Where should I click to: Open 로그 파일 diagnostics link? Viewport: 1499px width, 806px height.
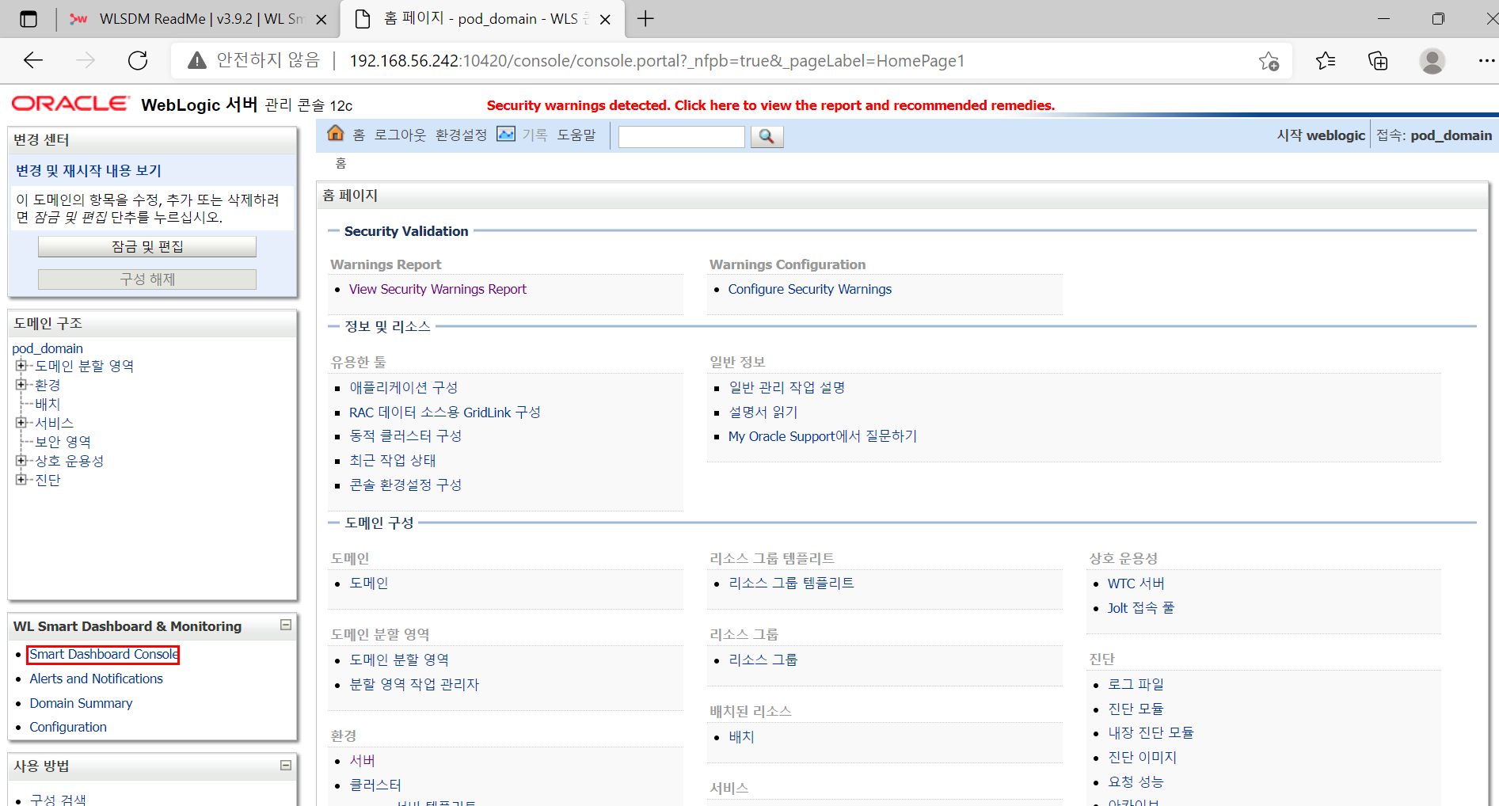(x=1136, y=684)
